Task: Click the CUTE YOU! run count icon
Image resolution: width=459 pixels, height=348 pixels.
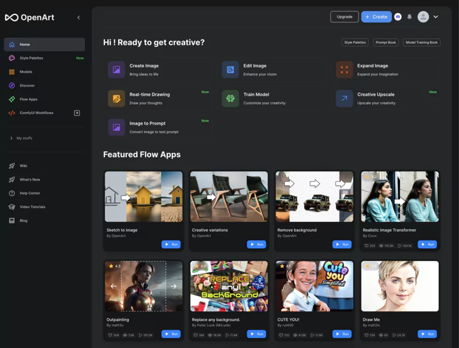Action: 312,335
